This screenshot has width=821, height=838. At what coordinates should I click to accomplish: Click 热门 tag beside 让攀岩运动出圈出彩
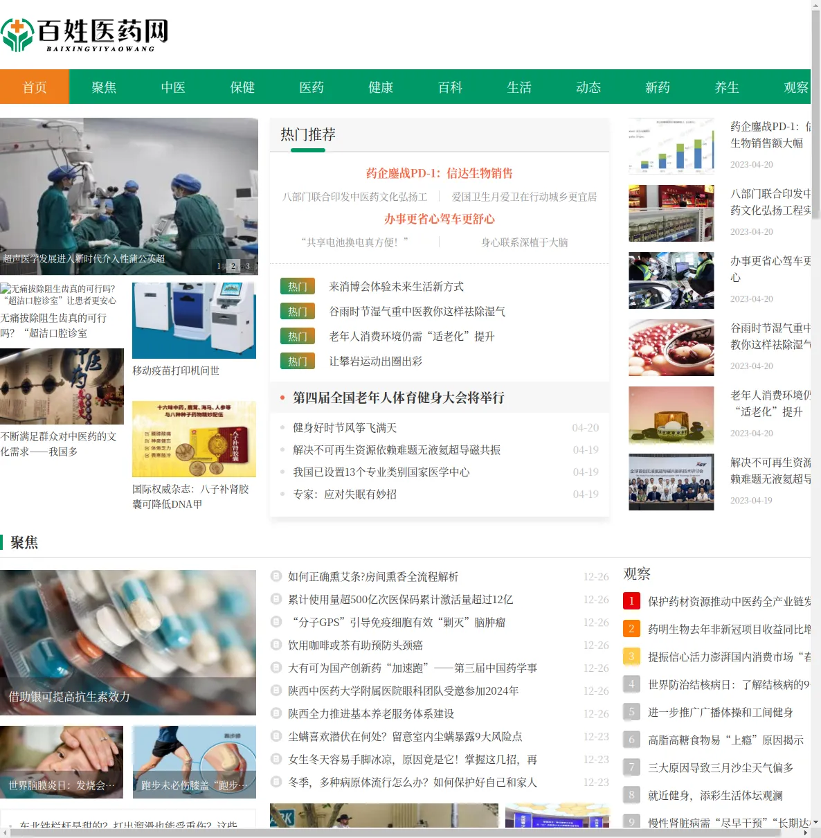click(x=298, y=361)
